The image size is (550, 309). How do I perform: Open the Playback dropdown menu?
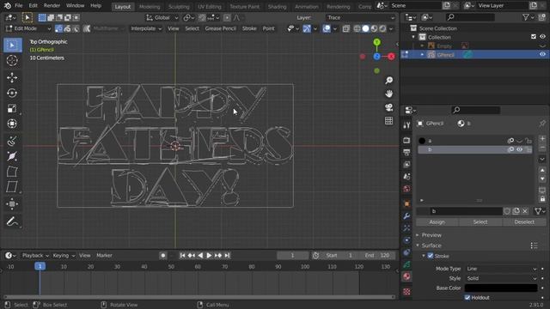[x=35, y=256]
